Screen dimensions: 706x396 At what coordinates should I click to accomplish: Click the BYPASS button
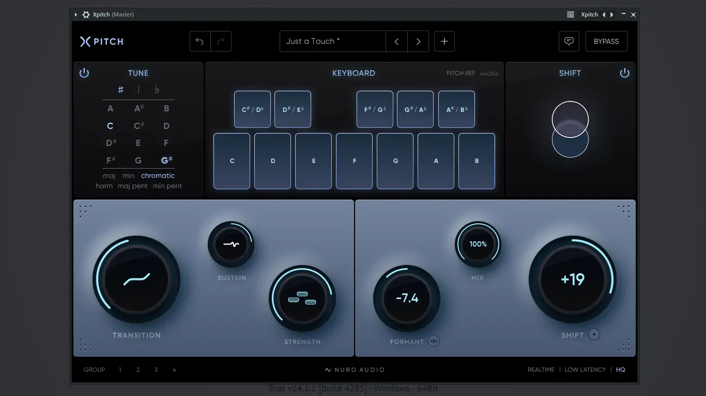606,41
